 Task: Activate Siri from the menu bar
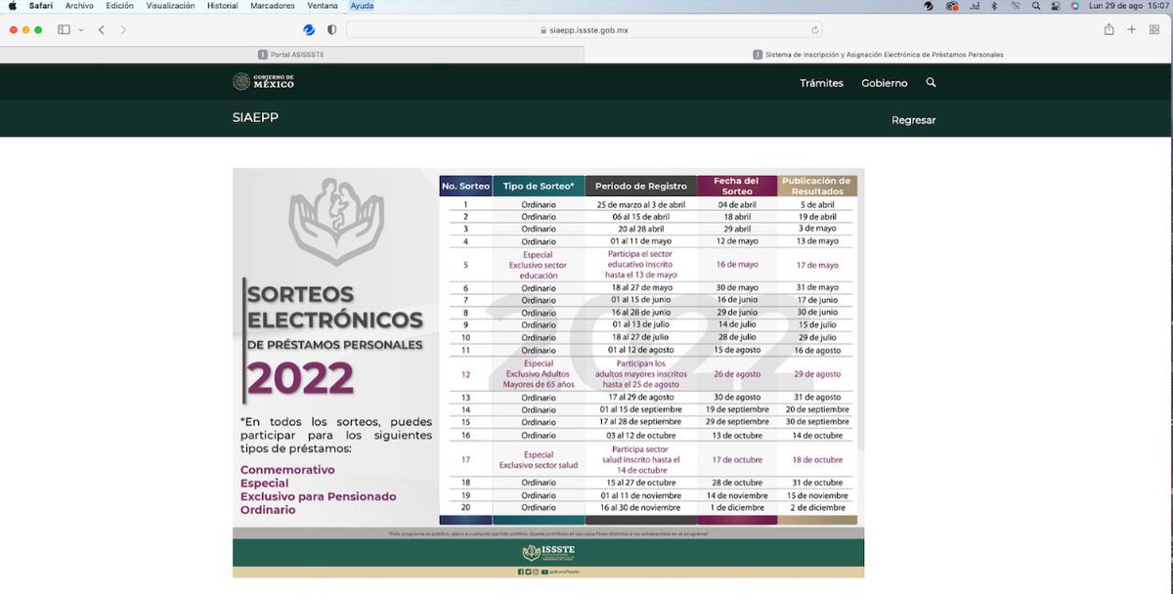coord(1074,6)
